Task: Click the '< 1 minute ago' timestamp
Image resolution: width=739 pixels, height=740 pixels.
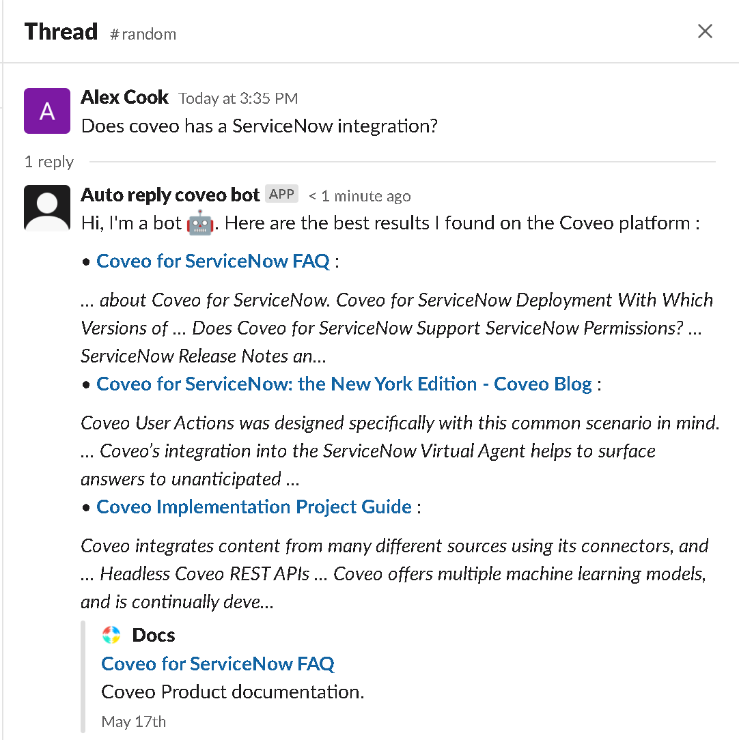Action: click(x=360, y=196)
